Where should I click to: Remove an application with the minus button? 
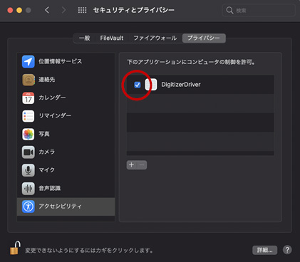(142, 165)
